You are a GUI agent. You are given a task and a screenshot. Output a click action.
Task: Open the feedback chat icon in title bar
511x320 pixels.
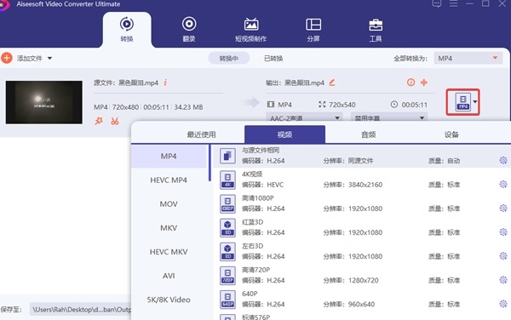437,3
